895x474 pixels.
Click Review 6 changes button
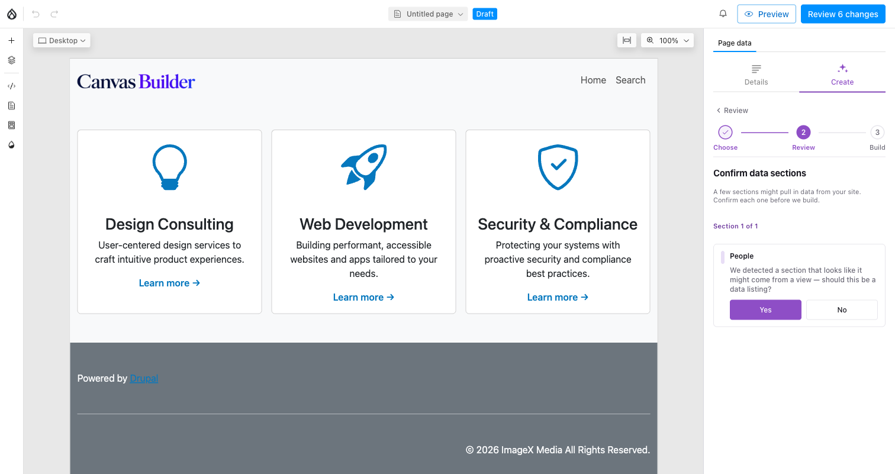coord(843,14)
